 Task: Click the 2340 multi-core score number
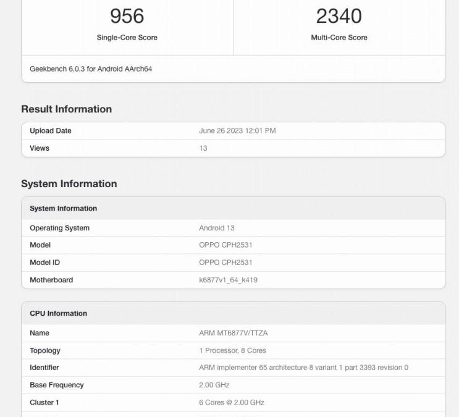click(339, 16)
